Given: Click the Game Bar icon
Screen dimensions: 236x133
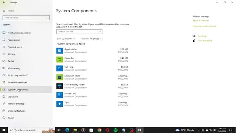Looking at the screenshot, I should pyautogui.click(x=60, y=59).
